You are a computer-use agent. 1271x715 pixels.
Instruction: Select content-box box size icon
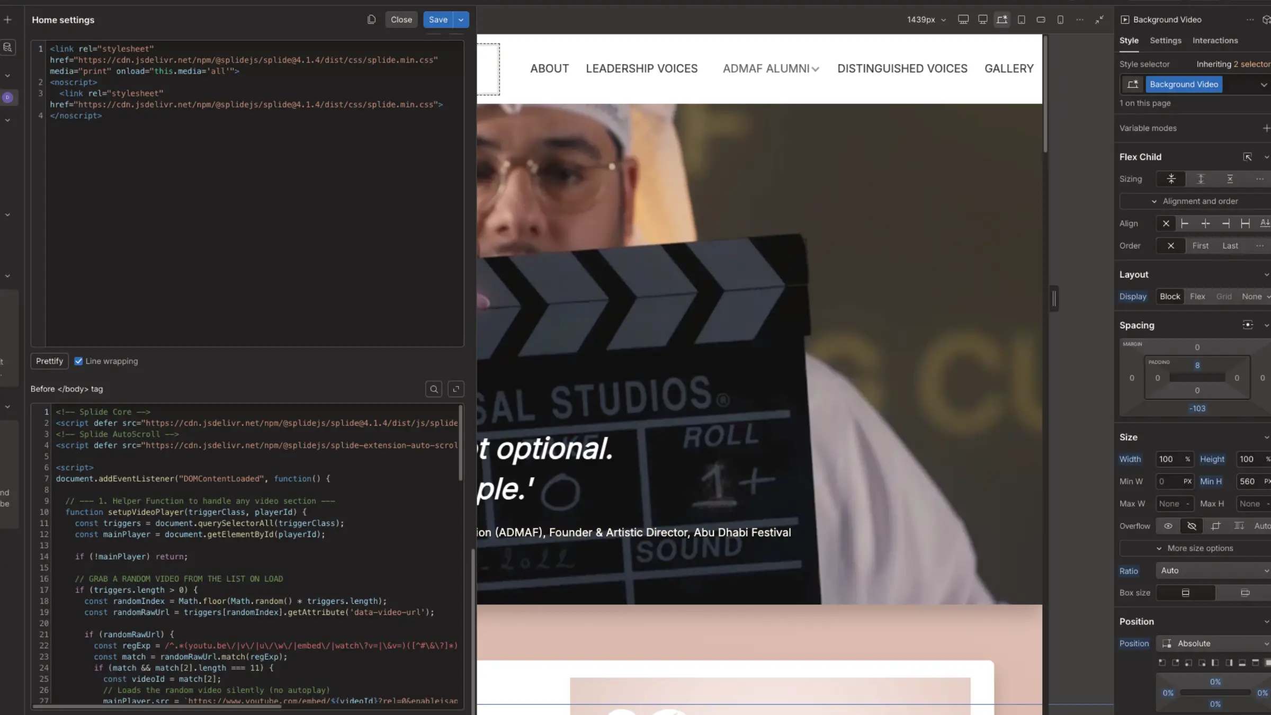[x=1245, y=593]
